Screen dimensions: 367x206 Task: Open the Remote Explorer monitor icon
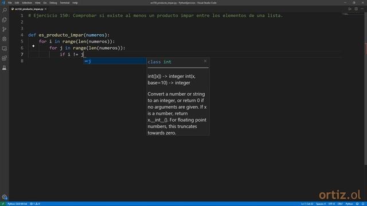(x=5, y=49)
